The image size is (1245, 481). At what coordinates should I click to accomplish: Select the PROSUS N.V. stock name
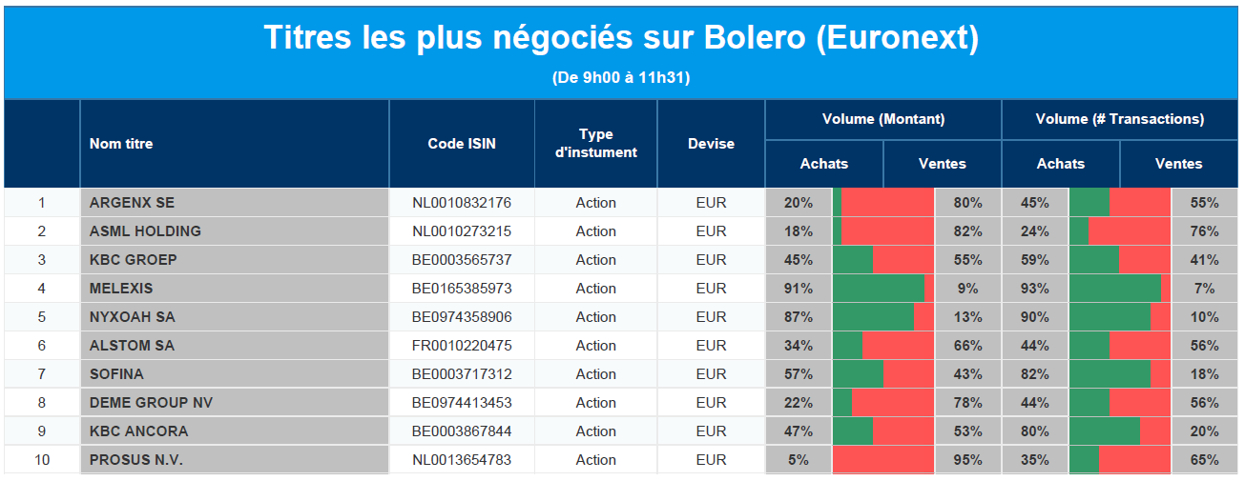click(x=136, y=460)
